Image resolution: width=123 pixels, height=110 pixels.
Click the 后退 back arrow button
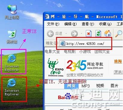[50, 34]
